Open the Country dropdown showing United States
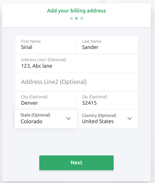This screenshot has width=155, height=183. 107,119
